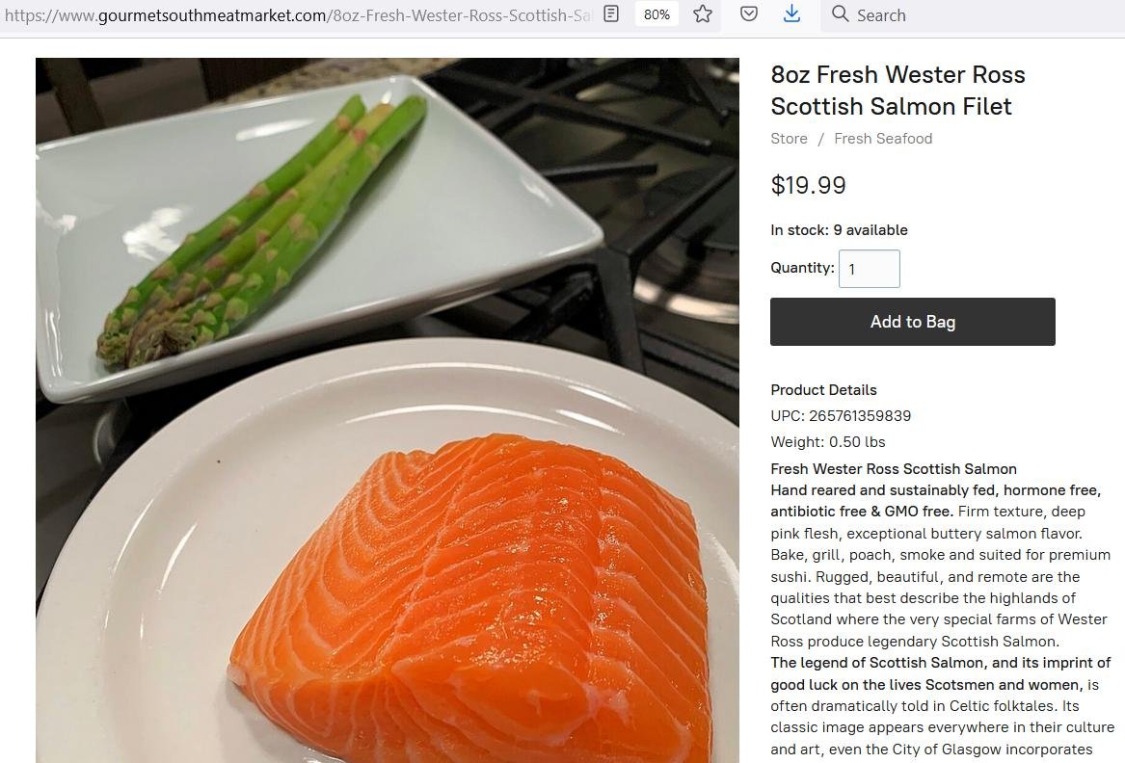Click the Weight: 0.50 lbs line
The height and width of the screenshot is (763, 1125).
[828, 442]
